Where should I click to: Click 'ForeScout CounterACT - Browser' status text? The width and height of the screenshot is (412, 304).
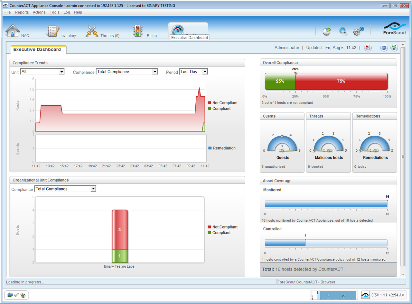[x=306, y=282]
